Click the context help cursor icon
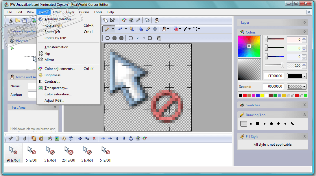Viewport: 316px width, 176px height. click(x=112, y=20)
